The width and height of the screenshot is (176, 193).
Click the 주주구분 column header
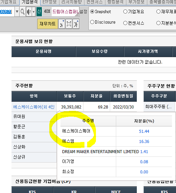point(159,96)
